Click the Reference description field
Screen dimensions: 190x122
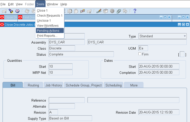point(133,100)
